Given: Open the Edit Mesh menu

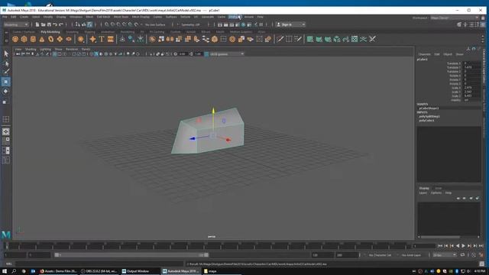Looking at the screenshot, I should (103, 17).
